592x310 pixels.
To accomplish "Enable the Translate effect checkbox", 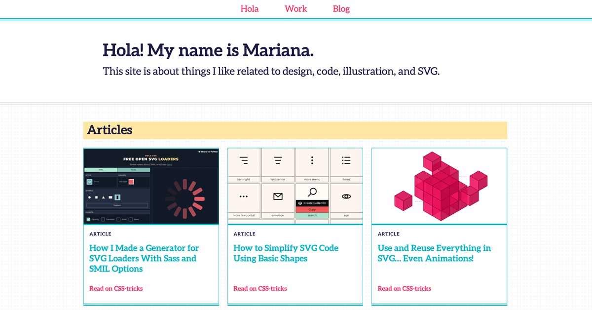I will coord(103,219).
